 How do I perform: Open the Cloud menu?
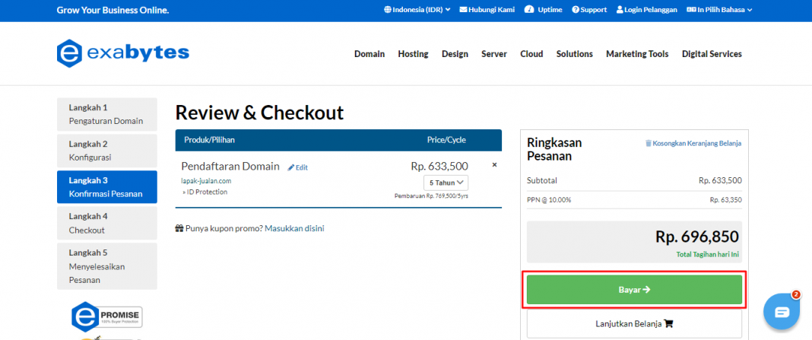tap(531, 54)
